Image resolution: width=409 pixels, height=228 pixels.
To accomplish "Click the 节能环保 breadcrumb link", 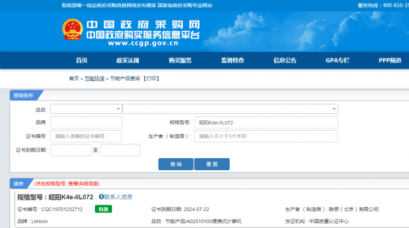I will (94, 78).
